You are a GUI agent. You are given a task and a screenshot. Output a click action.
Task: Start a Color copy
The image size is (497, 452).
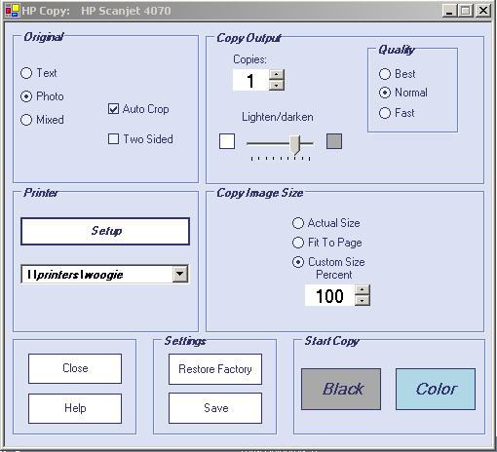pyautogui.click(x=436, y=389)
